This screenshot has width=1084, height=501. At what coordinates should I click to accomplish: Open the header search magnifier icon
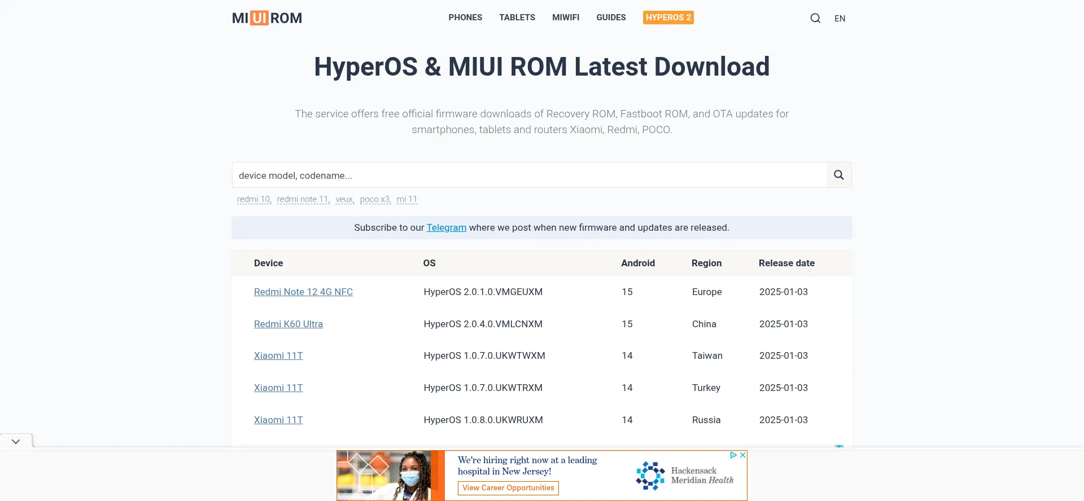click(815, 18)
